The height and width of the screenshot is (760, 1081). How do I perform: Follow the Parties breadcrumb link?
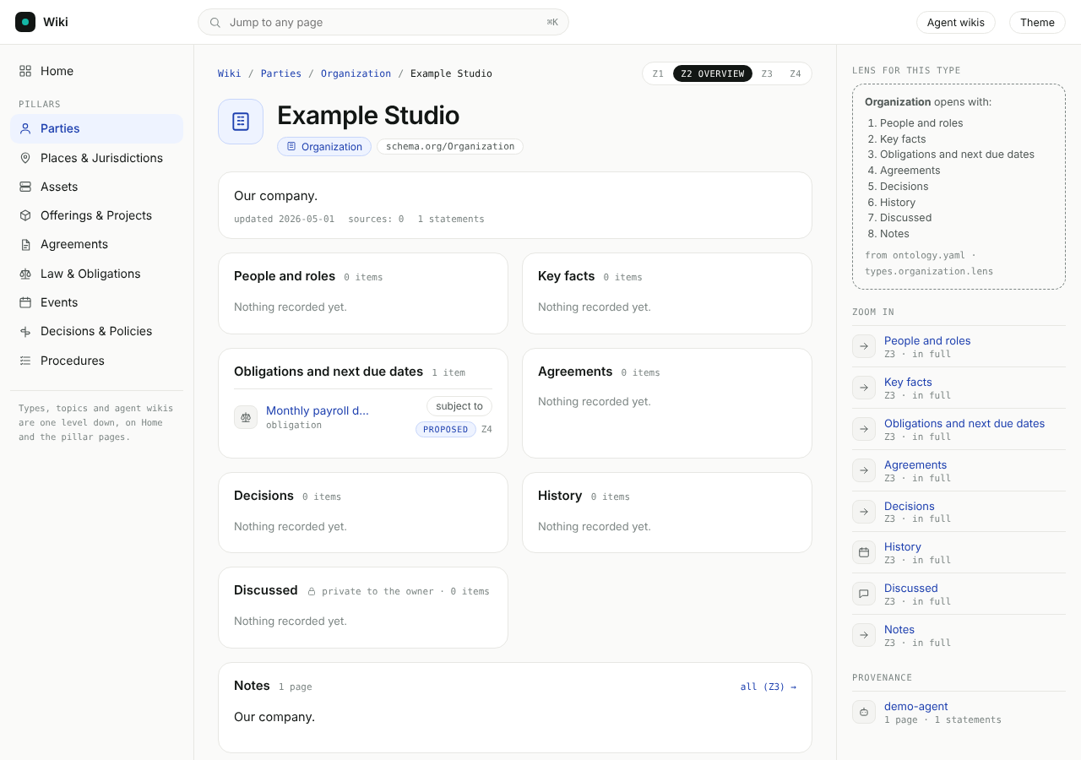pos(281,73)
